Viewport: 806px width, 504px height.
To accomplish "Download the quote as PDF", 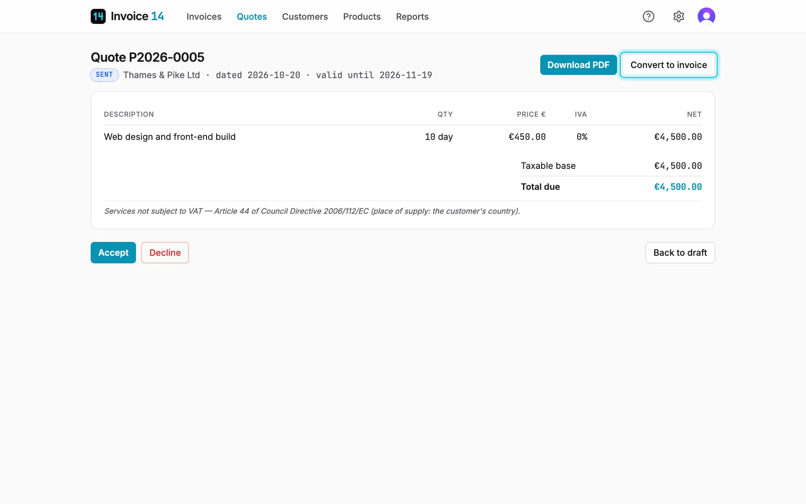I will (x=578, y=65).
